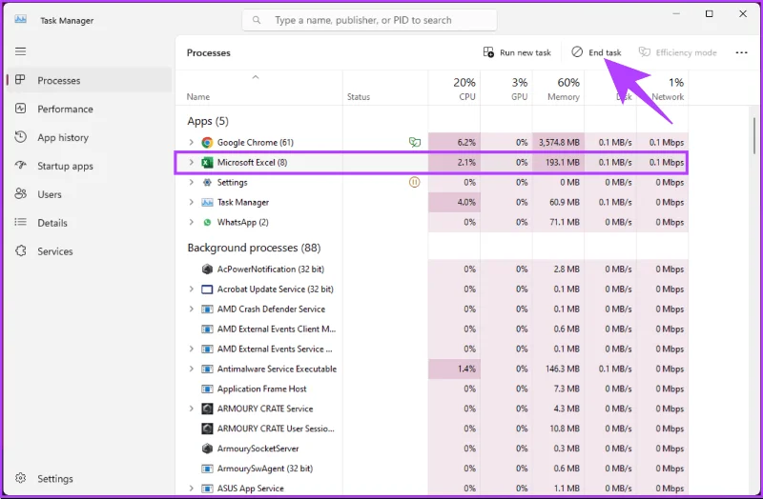Open Task Manager Settings in sidebar
763x499 pixels.
point(87,479)
